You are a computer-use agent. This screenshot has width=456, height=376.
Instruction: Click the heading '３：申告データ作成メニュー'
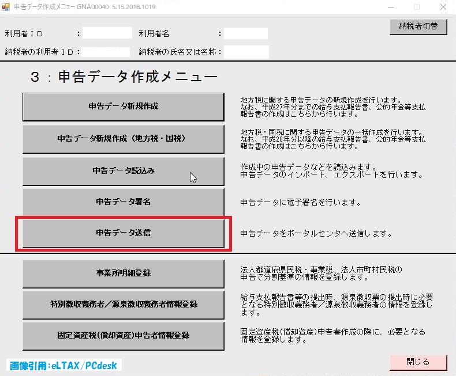click(x=124, y=77)
